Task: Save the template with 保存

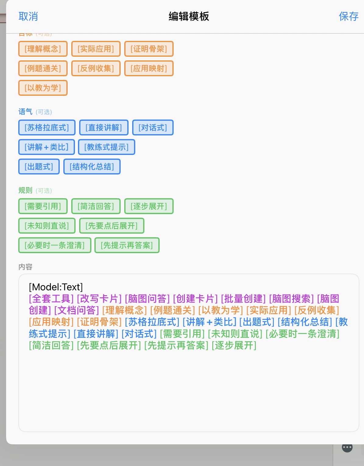Action: click(x=348, y=16)
